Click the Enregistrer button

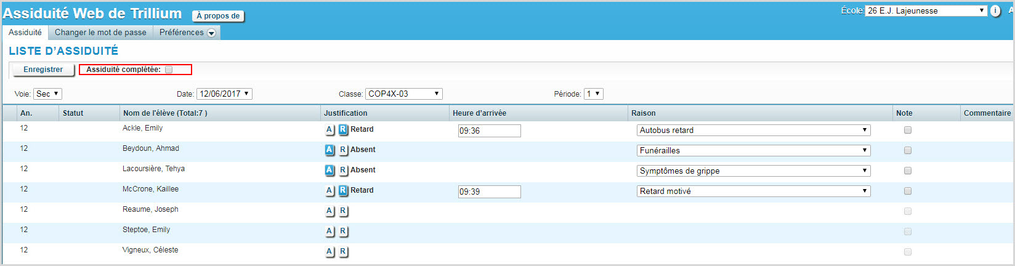point(43,70)
